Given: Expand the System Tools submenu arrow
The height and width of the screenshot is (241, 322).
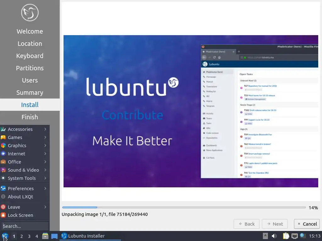Looking at the screenshot, I should (45, 178).
